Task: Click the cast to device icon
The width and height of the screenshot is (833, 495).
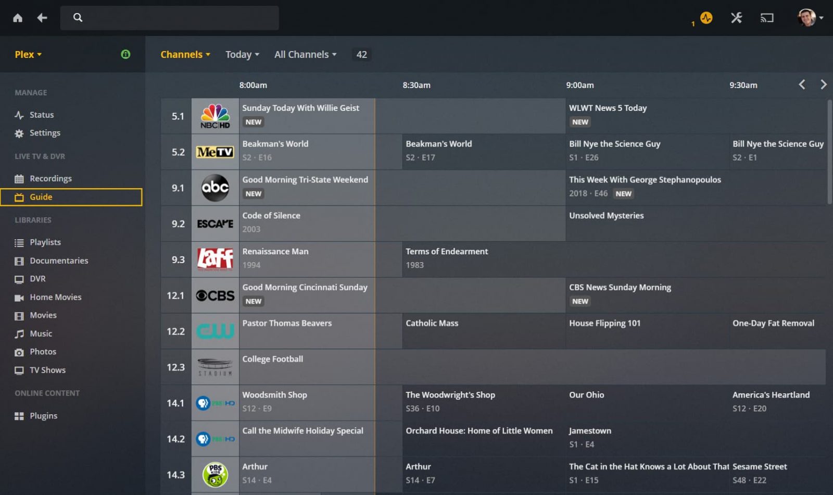Action: coord(767,18)
